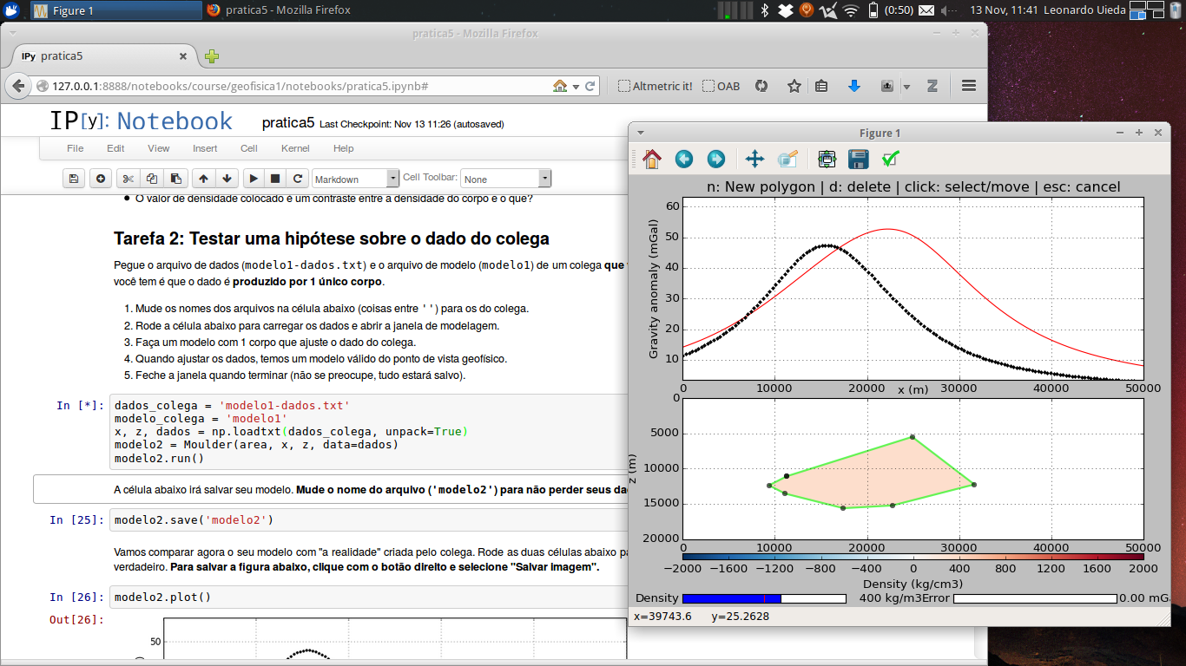The height and width of the screenshot is (666, 1186).
Task: Reset the Figure 1 plot to home view
Action: pos(652,159)
